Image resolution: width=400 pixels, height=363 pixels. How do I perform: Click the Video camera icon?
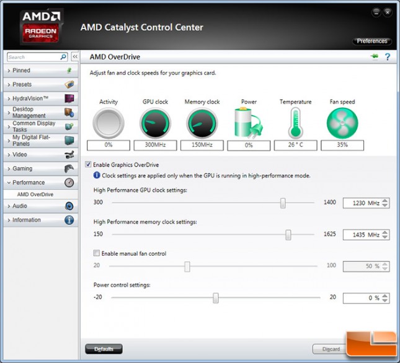tap(69, 154)
